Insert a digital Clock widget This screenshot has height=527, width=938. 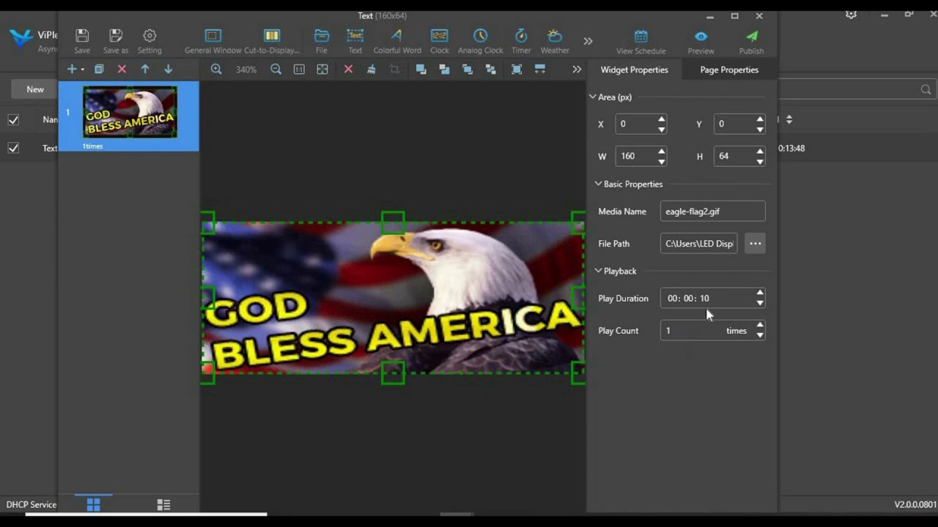pyautogui.click(x=440, y=41)
